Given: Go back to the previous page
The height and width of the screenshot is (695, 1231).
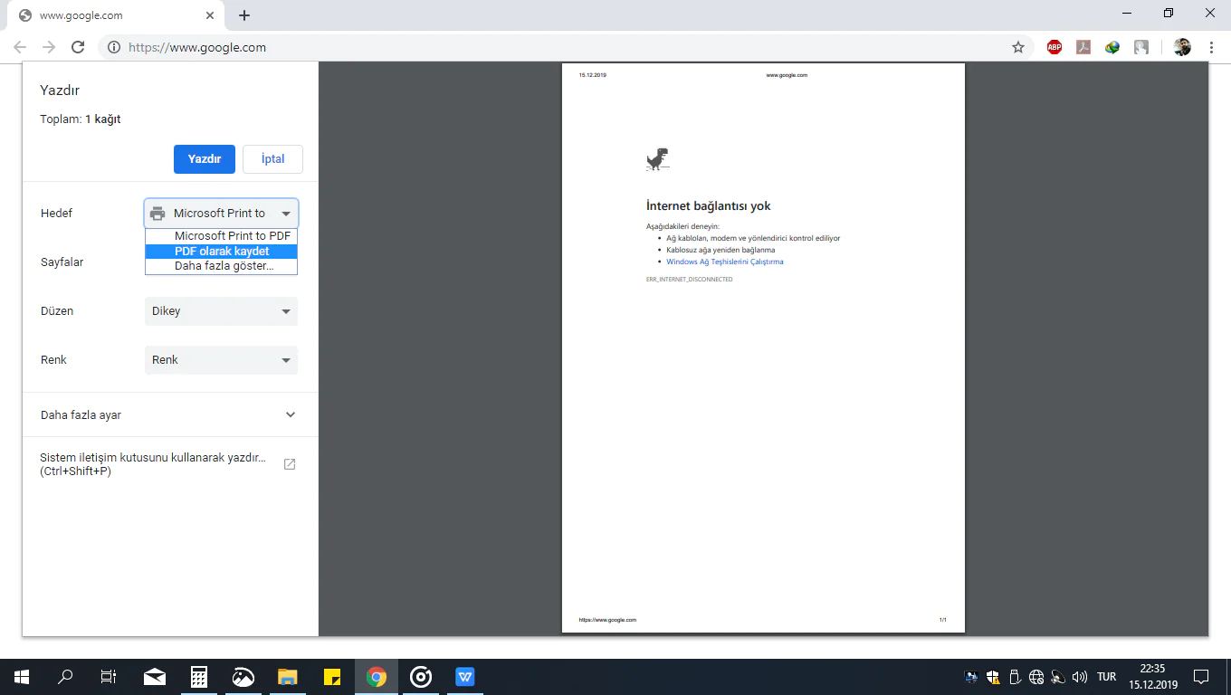Looking at the screenshot, I should [20, 47].
